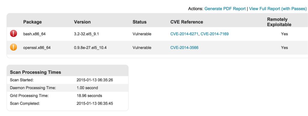Click the orange warning icon for openssl
The height and width of the screenshot is (116, 308).
point(14,47)
